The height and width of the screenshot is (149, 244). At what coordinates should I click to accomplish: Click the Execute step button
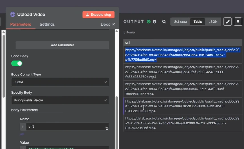tap(99, 15)
